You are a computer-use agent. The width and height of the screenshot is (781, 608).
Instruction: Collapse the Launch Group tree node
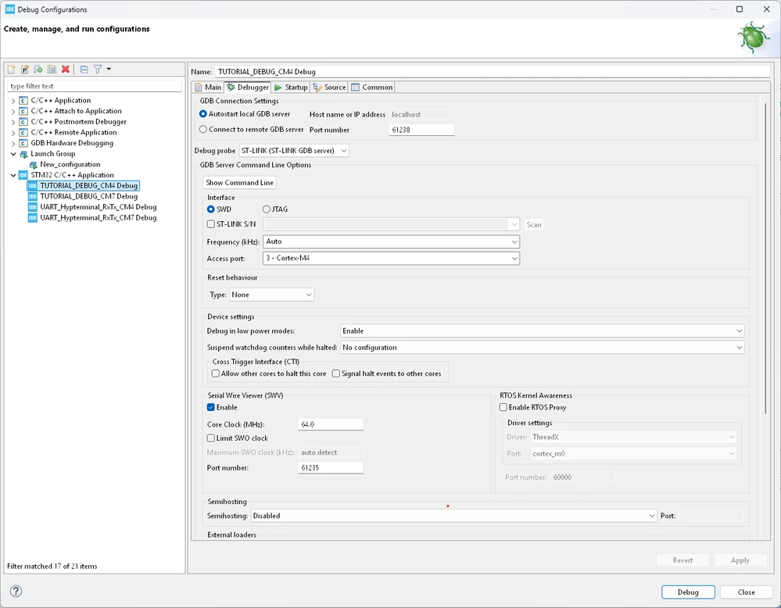pos(13,154)
